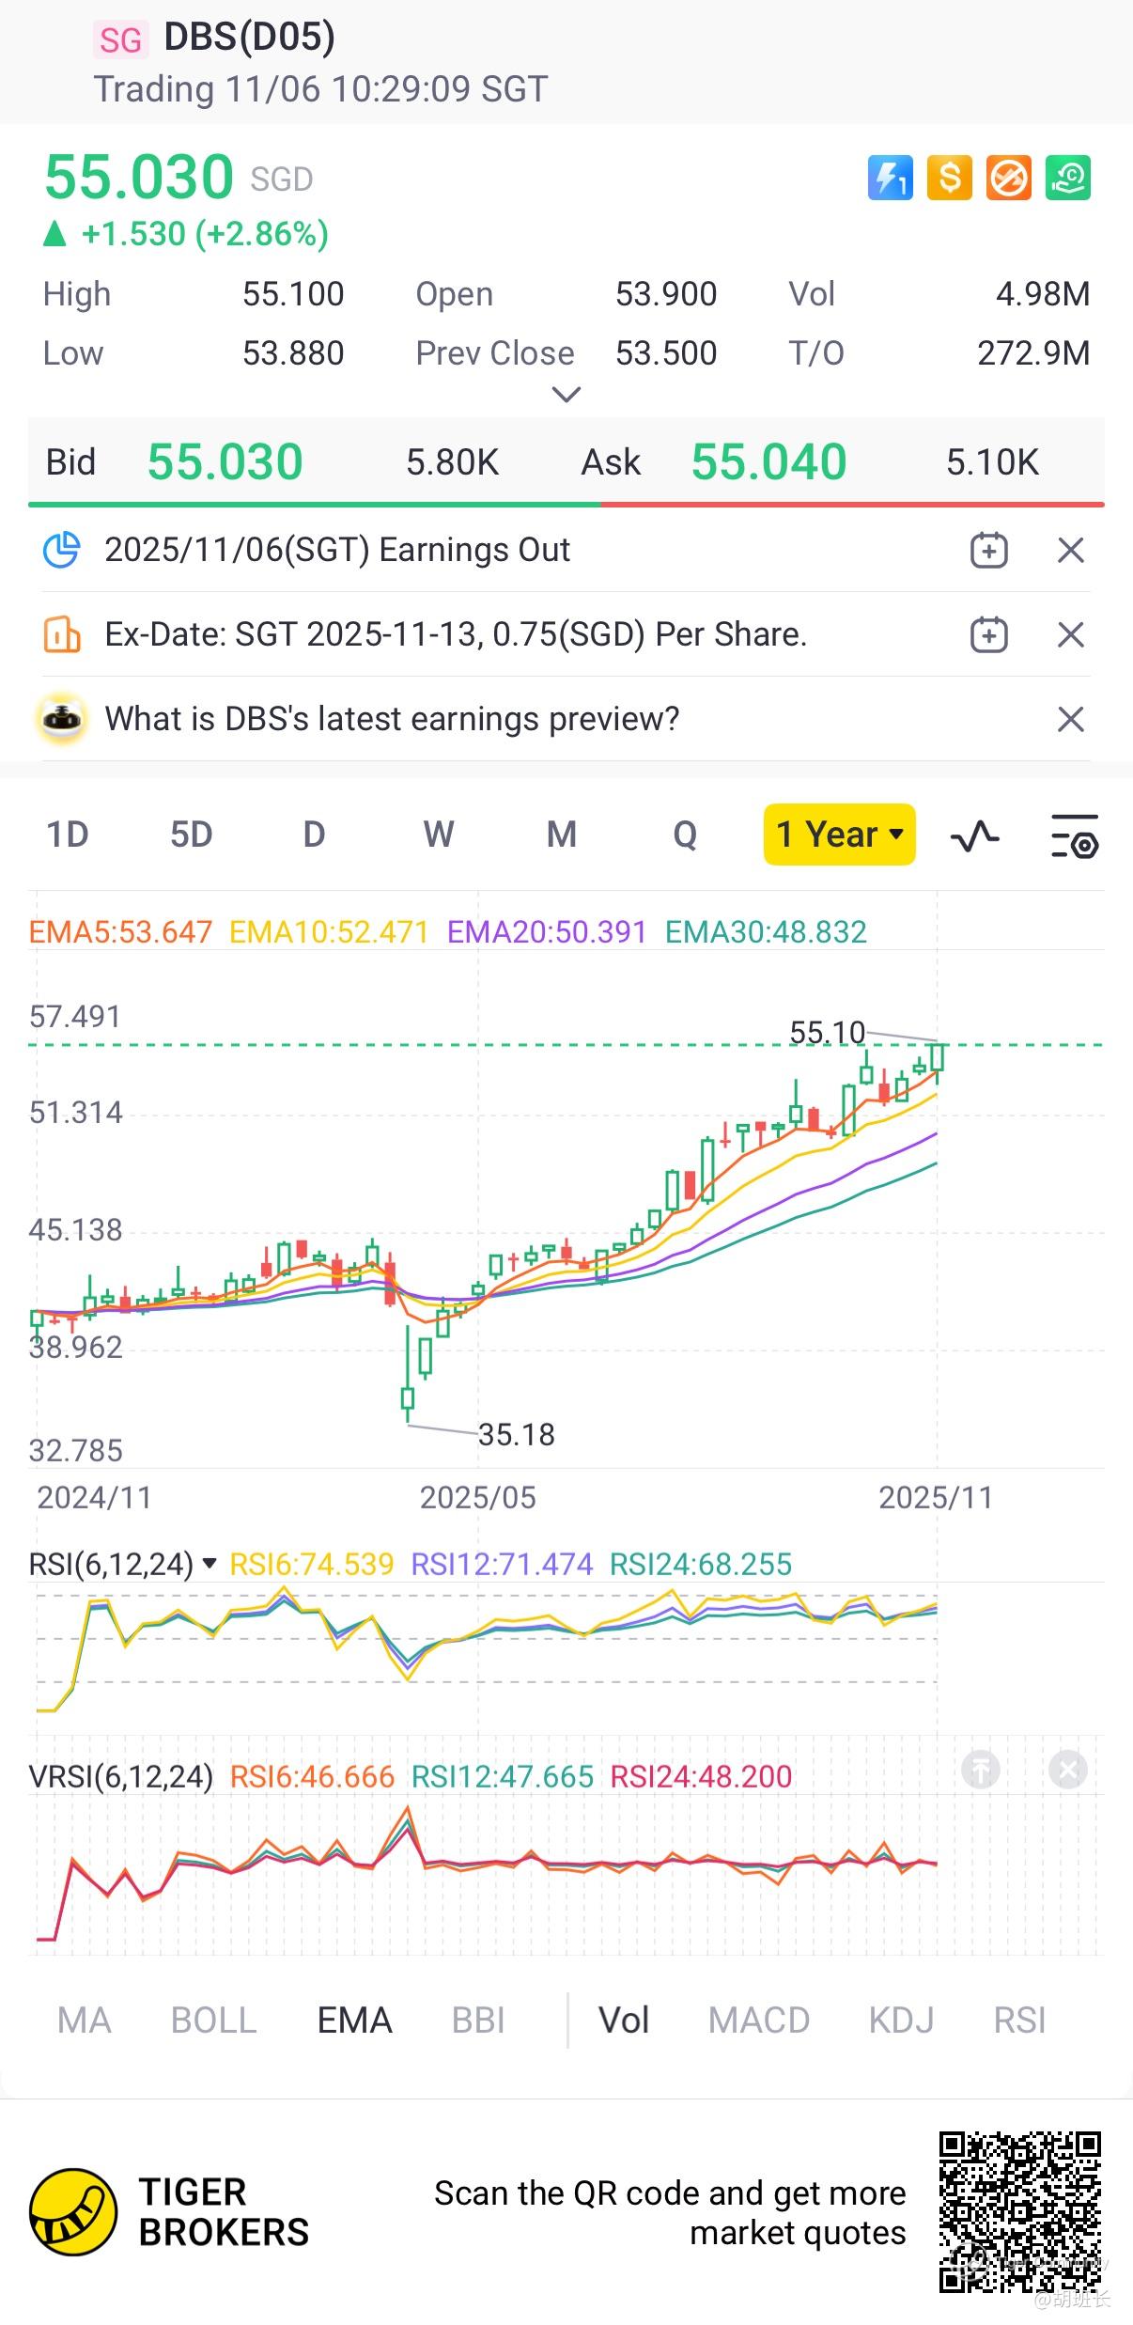
Task: Tap the blue lightning quick trade icon
Action: point(890,178)
